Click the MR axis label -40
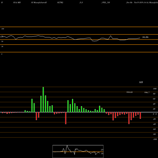 pos(154,124)
